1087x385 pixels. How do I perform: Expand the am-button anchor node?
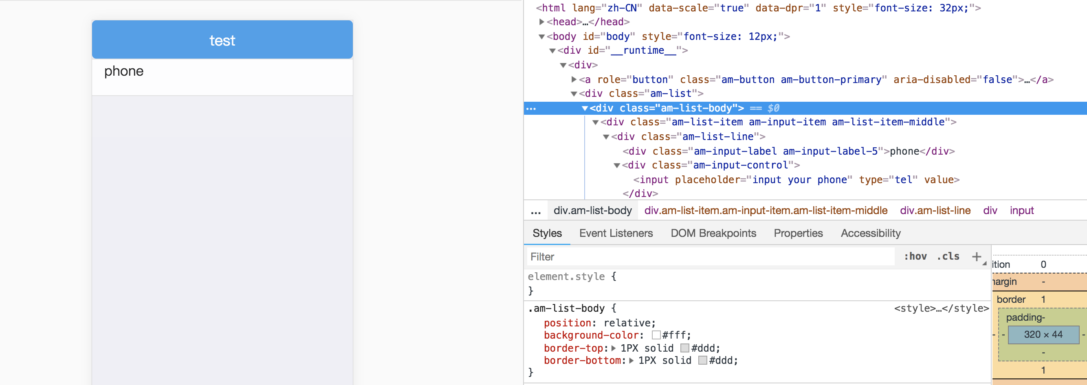pos(574,79)
